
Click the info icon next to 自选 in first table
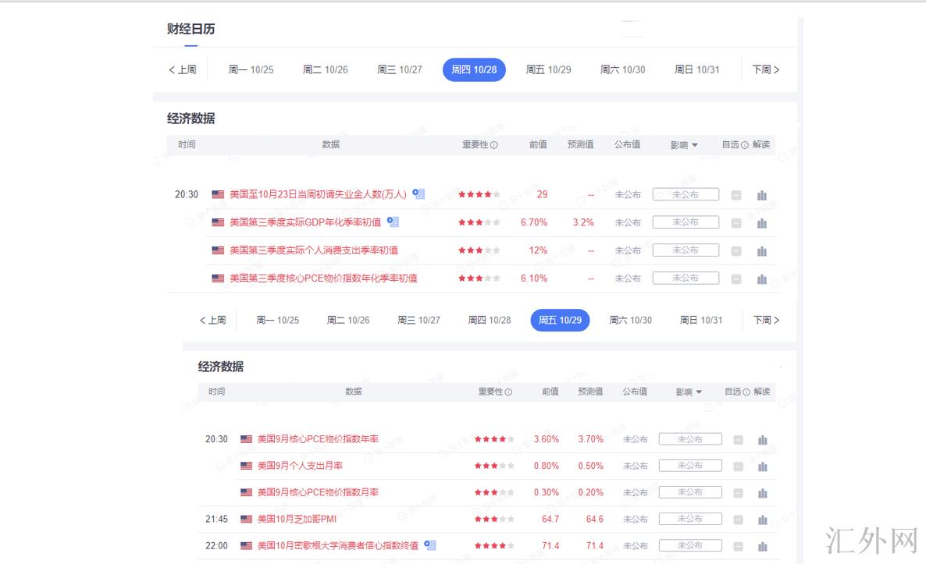(745, 145)
